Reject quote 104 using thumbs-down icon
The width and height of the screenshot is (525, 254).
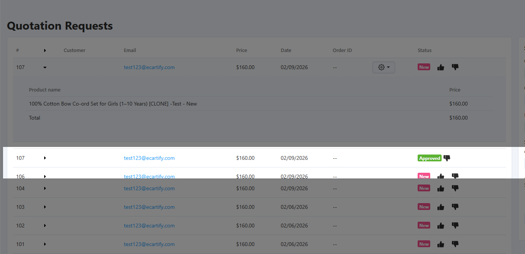pyautogui.click(x=455, y=188)
